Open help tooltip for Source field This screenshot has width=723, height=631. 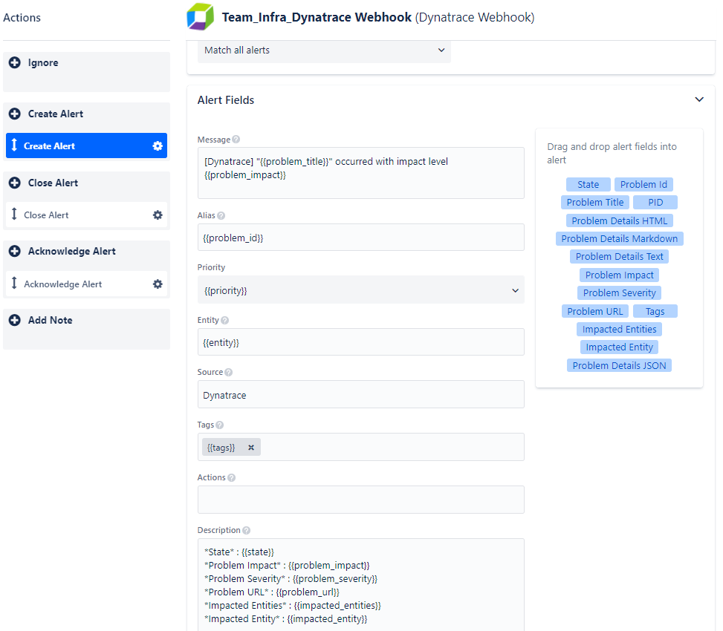229,372
